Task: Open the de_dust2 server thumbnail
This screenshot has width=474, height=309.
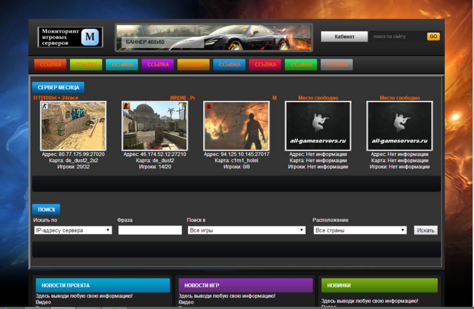Action: (155, 126)
